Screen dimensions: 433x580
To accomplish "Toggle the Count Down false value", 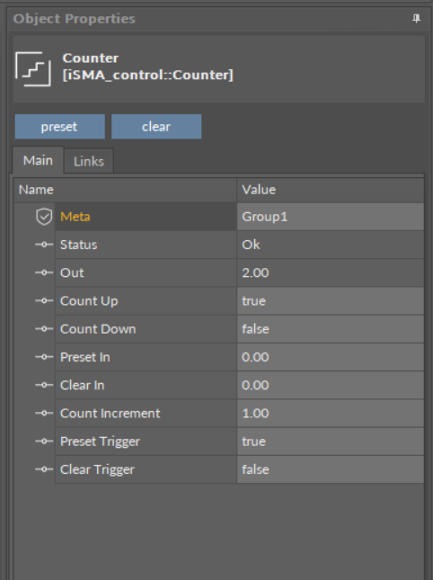I will pos(331,329).
